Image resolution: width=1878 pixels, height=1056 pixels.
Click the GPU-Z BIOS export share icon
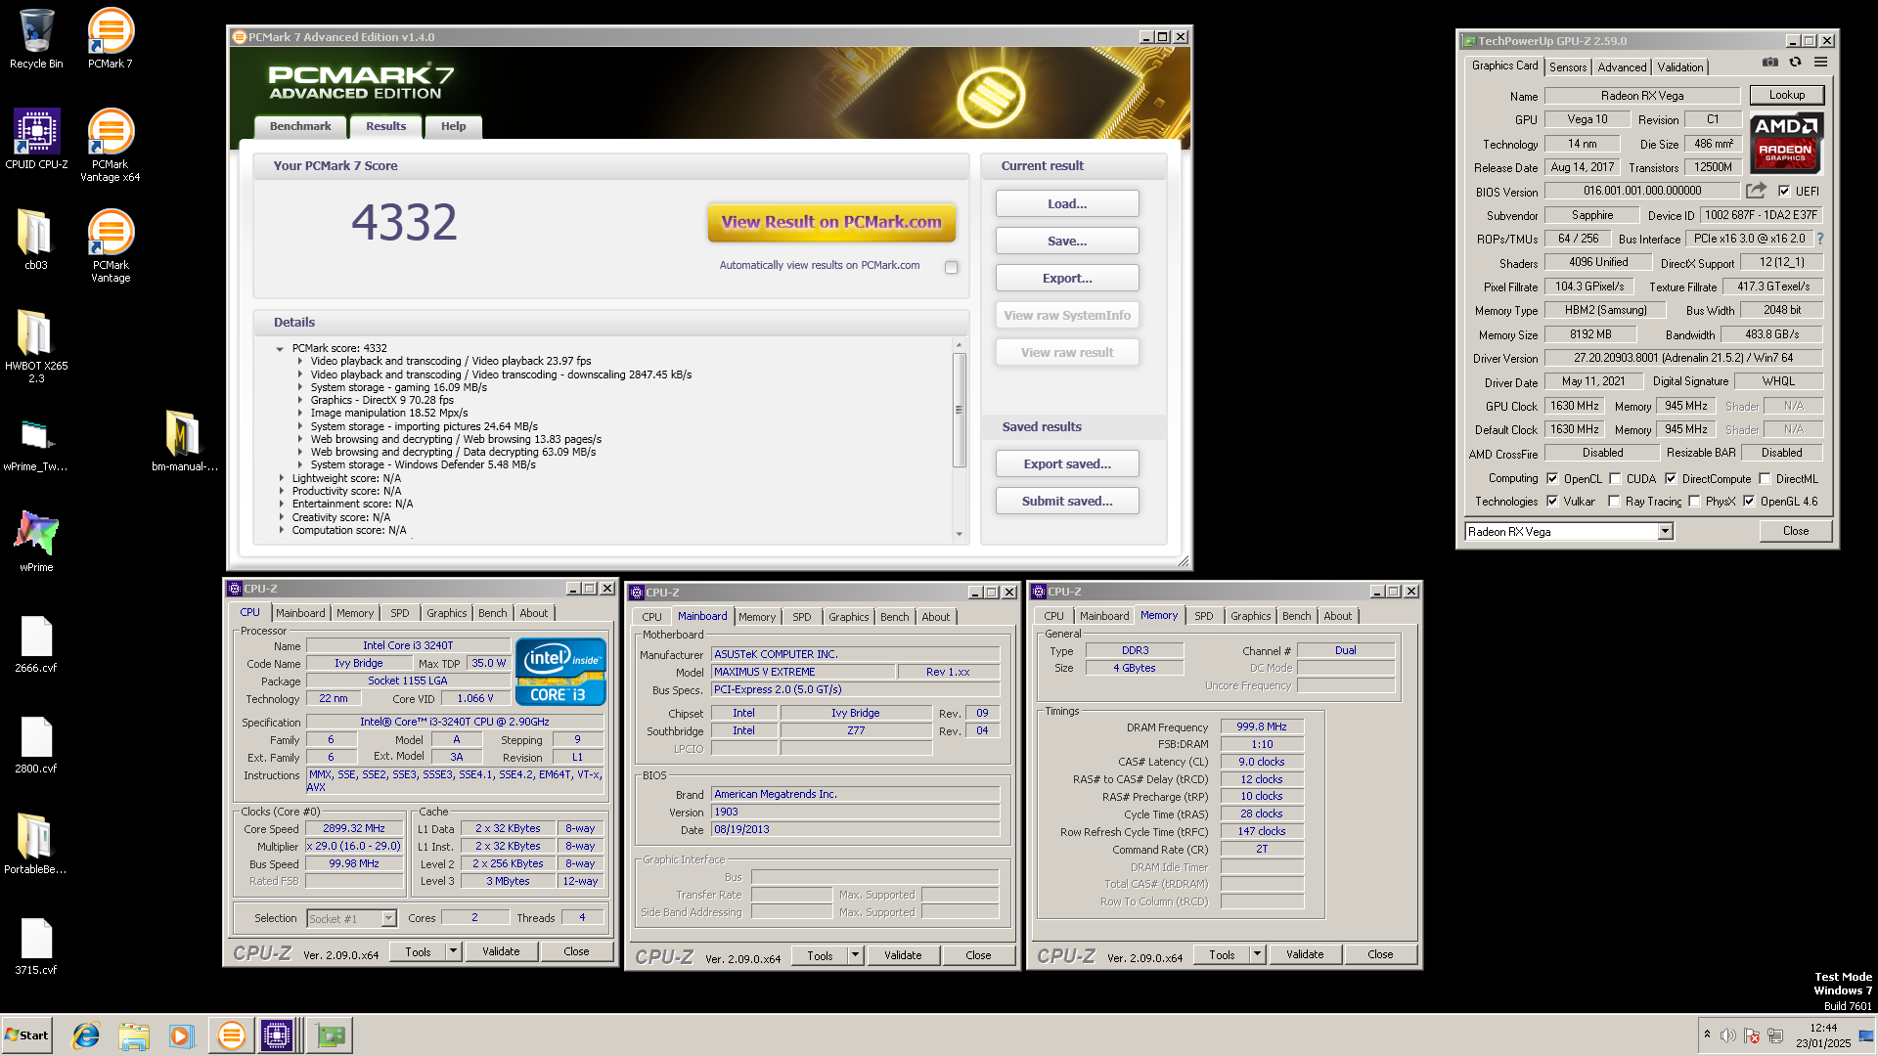tap(1757, 191)
